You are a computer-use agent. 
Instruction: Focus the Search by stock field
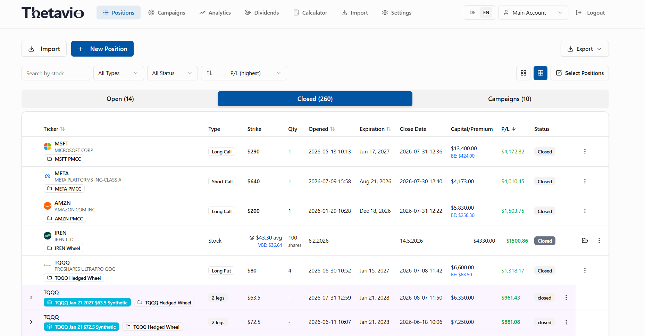pos(56,73)
